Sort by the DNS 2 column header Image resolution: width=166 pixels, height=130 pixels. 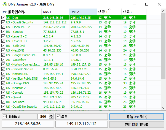point(83,12)
